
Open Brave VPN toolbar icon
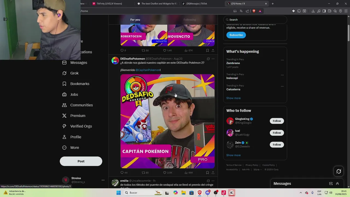[x=340, y=11]
